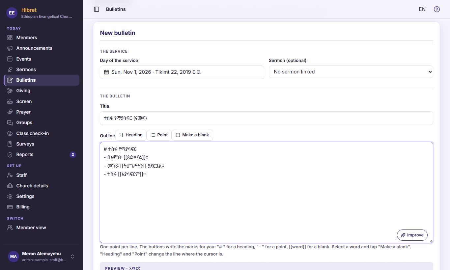The height and width of the screenshot is (270, 450).
Task: Click the Events calendar icon
Action: pyautogui.click(x=10, y=59)
